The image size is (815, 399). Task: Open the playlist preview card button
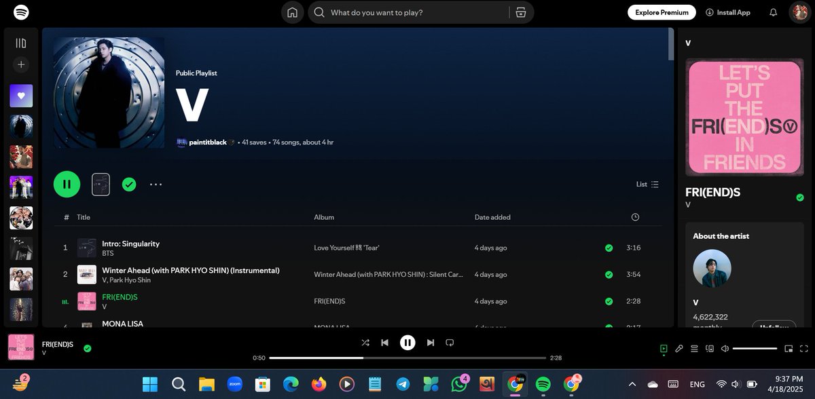(x=101, y=184)
